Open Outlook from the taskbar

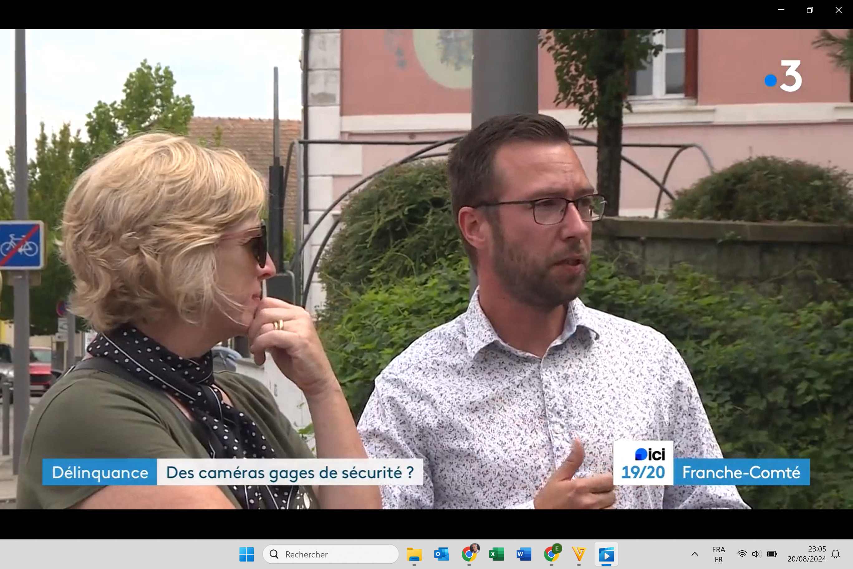[441, 554]
